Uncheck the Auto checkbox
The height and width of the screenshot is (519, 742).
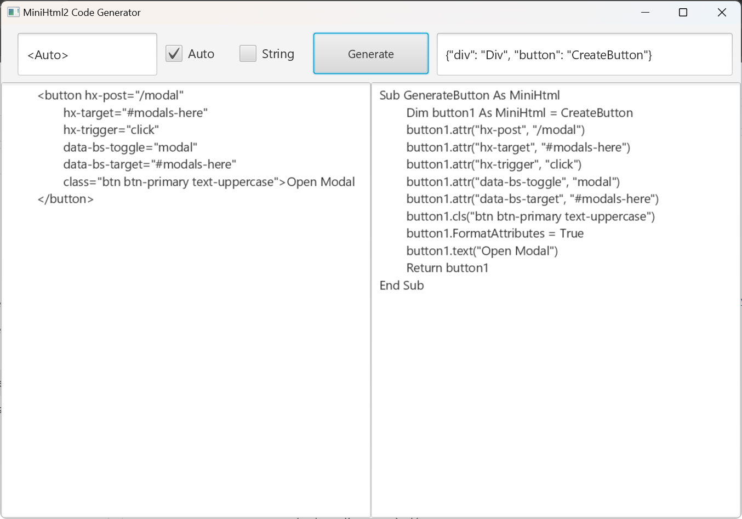(174, 54)
